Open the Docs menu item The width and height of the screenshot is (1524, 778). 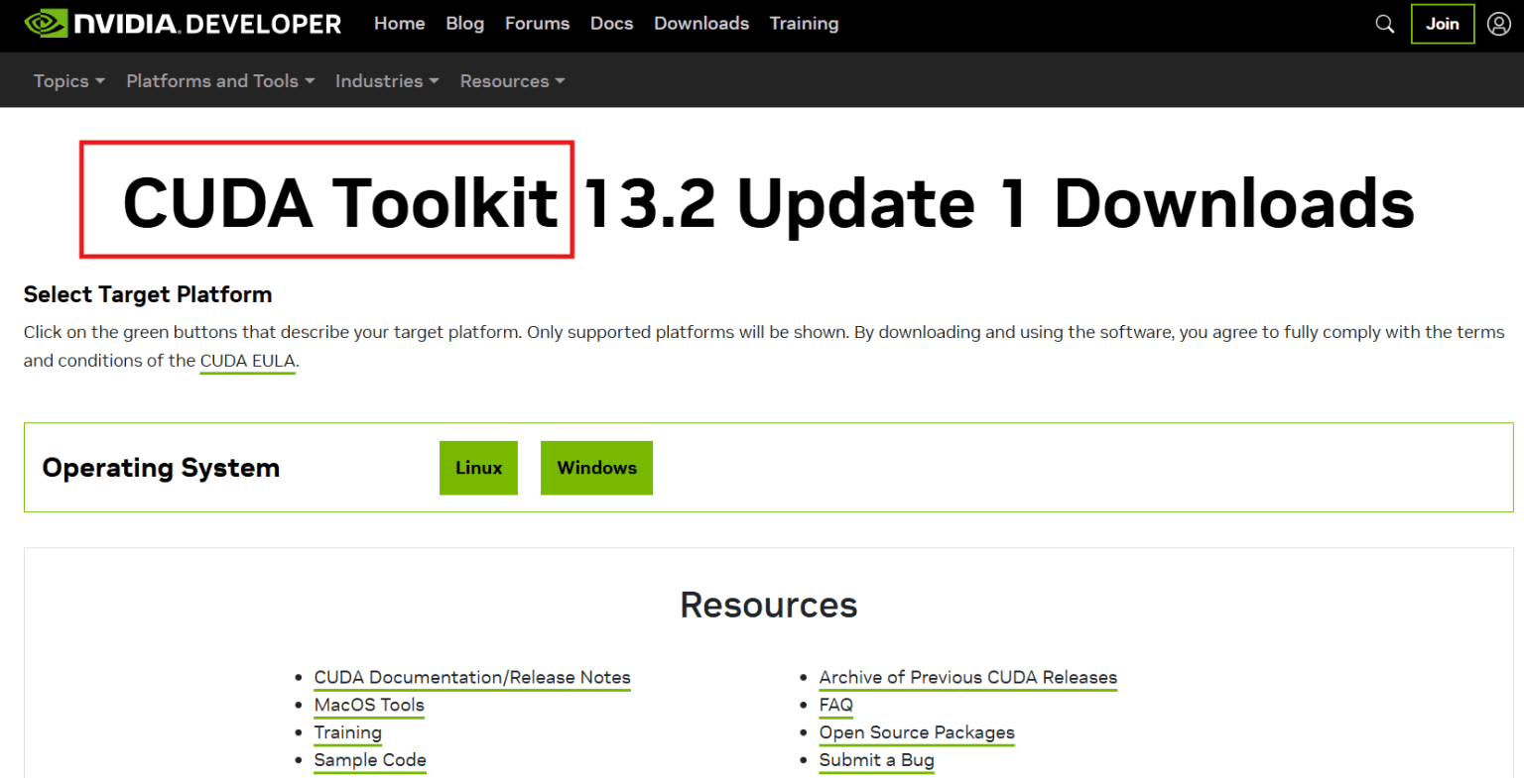(612, 24)
